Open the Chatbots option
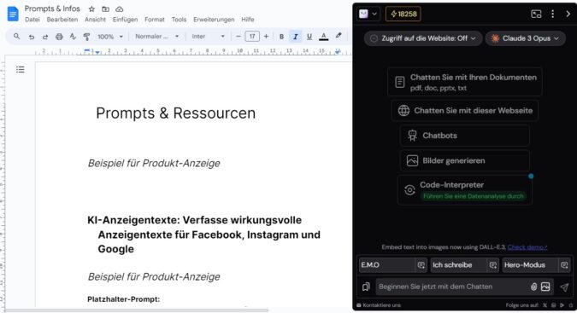Image resolution: width=577 pixels, height=313 pixels. click(x=465, y=136)
